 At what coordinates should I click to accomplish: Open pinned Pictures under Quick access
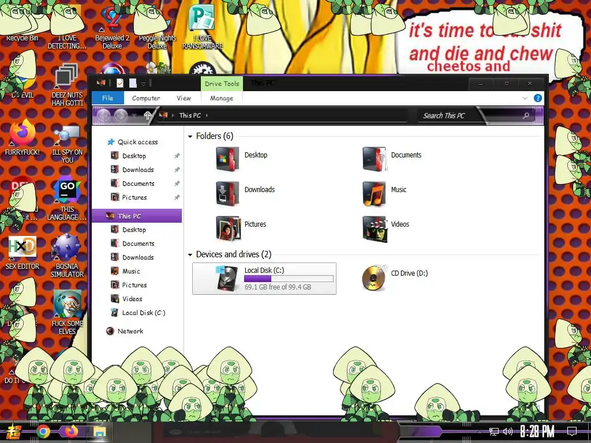pos(134,197)
